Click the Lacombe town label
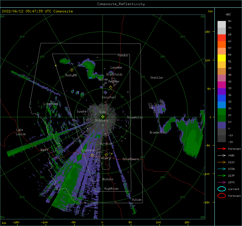 coord(116,67)
